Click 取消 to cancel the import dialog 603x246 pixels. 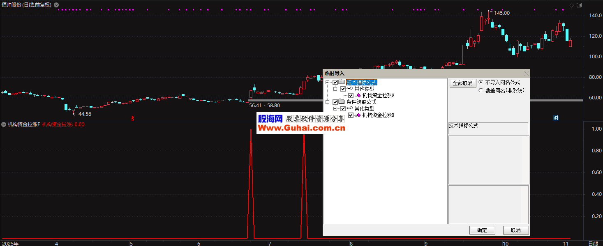point(516,230)
